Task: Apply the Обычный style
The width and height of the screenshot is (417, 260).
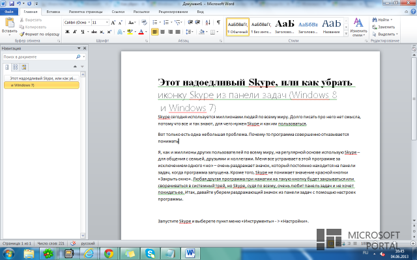Action: pyautogui.click(x=238, y=27)
